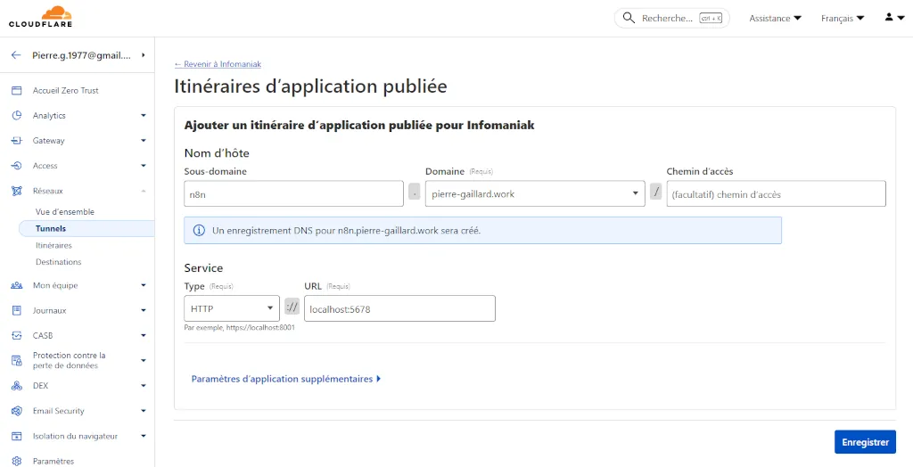Image resolution: width=913 pixels, height=467 pixels.
Task: Open the service Type HTTP dropdown
Action: (231, 308)
